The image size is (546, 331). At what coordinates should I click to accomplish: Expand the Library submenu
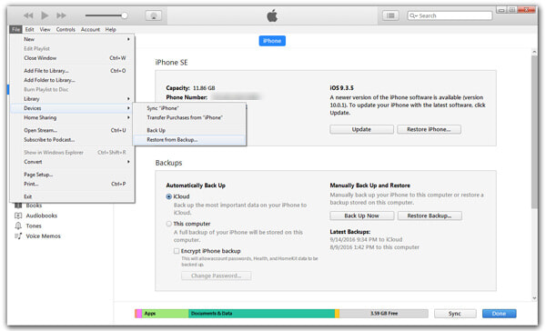(x=73, y=99)
